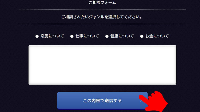Click the dark background beside the form
Viewport: 200px width, 112px height.
coord(10,64)
